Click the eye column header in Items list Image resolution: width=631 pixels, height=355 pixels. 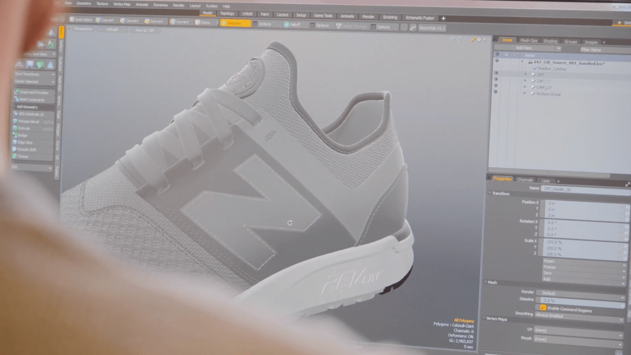click(497, 54)
